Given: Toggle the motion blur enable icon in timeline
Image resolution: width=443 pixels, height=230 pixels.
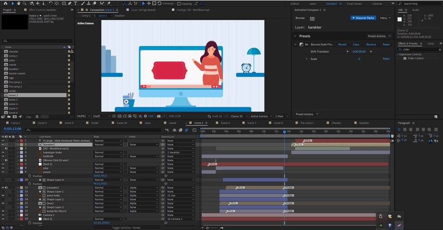Looking at the screenshot, I should pos(186,130).
